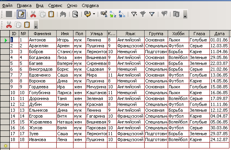
Task: Click Paste clipboard in the second toolbar
Action: (27, 25)
